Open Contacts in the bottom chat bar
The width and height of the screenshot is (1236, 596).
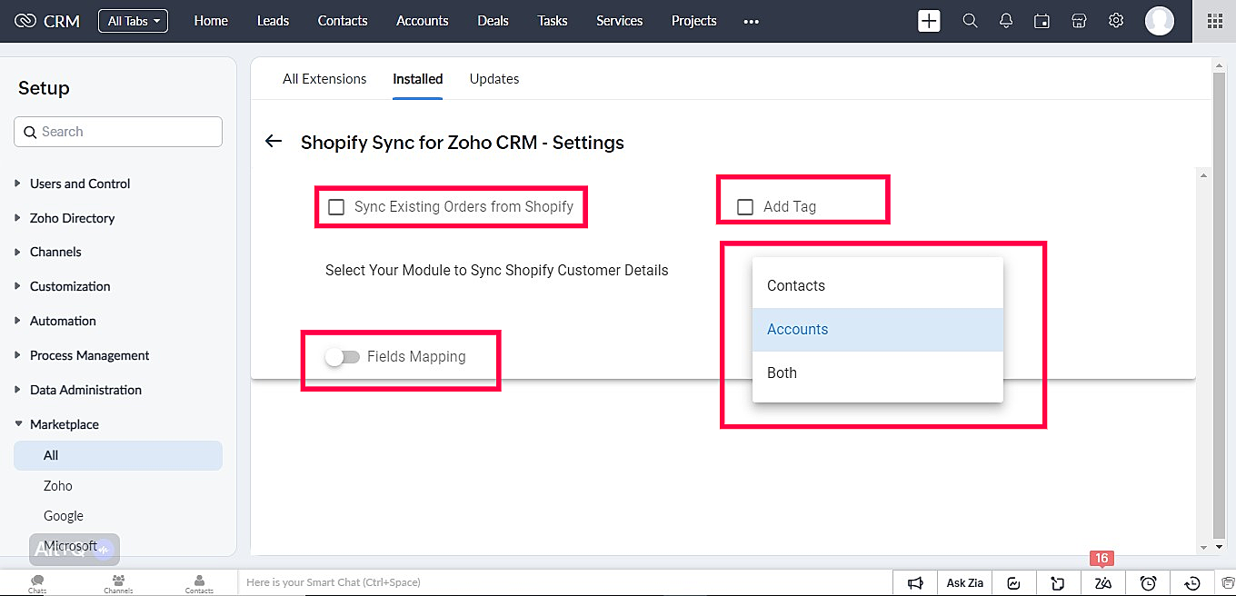(199, 583)
